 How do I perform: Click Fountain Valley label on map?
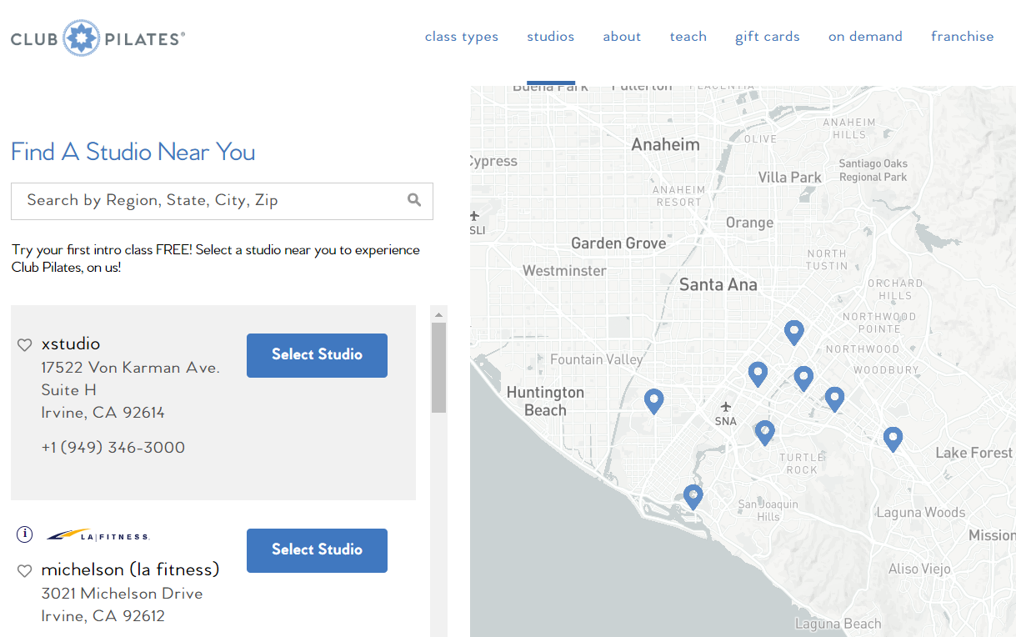pos(597,359)
